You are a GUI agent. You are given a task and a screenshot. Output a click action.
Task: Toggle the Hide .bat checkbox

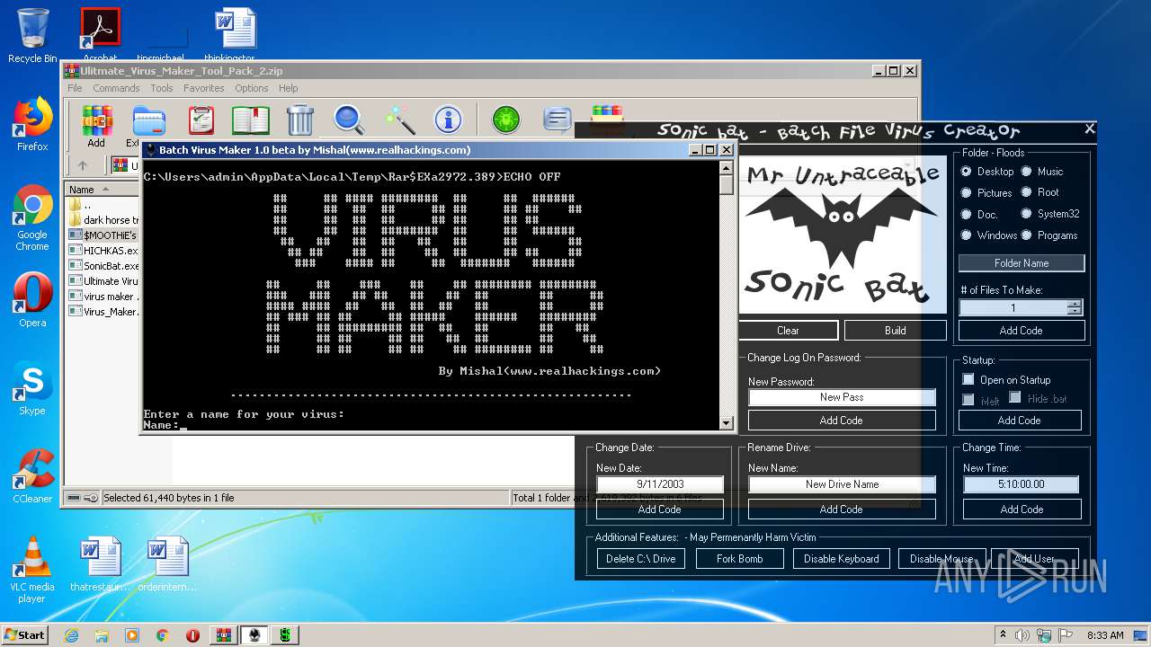pos(1015,397)
